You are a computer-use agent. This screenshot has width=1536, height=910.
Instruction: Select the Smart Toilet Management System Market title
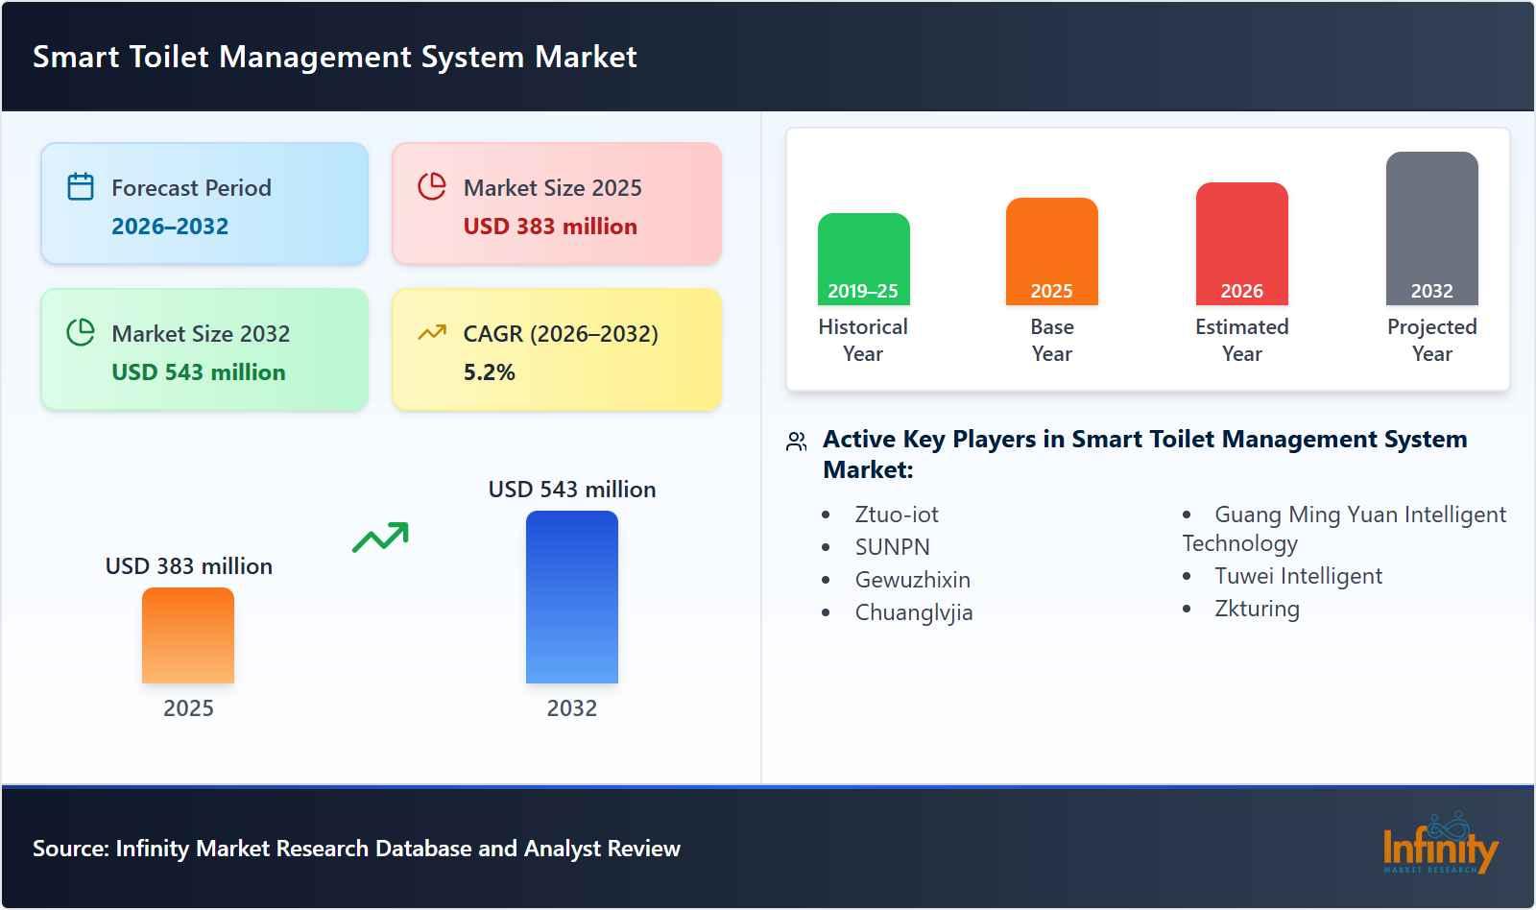click(334, 57)
